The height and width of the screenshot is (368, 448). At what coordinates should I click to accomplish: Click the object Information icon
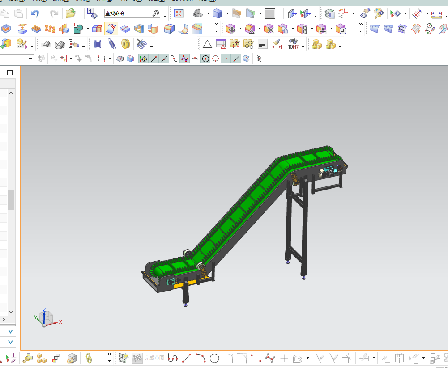[x=92, y=13]
